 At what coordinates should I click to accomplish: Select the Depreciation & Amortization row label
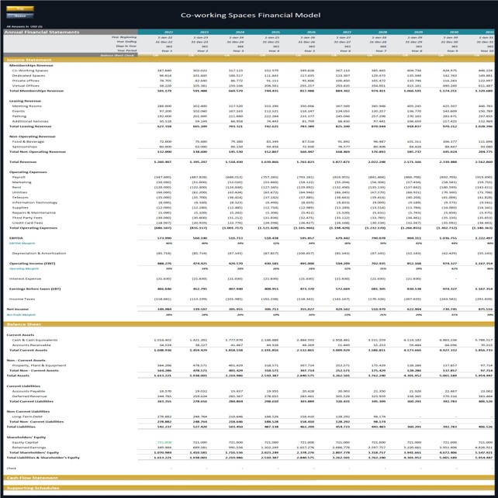(39, 254)
